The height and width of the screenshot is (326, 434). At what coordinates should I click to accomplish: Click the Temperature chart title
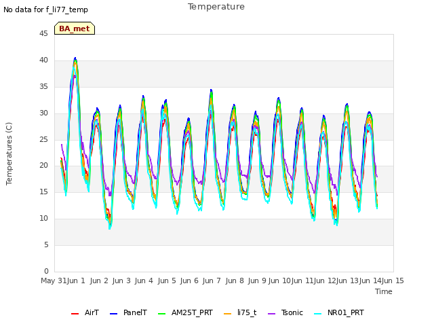click(216, 7)
